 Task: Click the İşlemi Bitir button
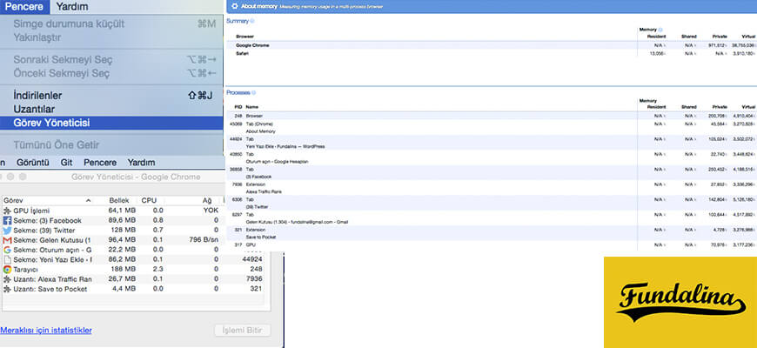point(243,330)
